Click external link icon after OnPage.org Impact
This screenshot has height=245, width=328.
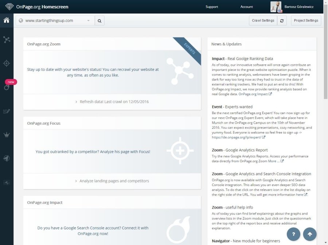coord(270,94)
